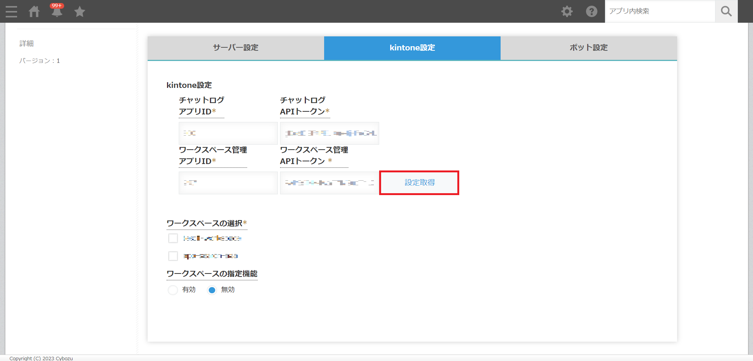Open the help question mark icon
Image resolution: width=753 pixels, height=361 pixels.
(x=591, y=11)
